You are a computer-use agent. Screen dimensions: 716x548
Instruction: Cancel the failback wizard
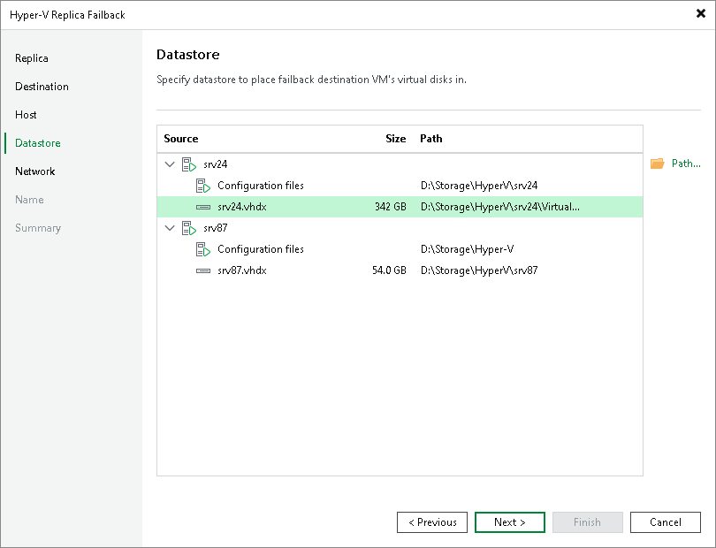pos(666,522)
